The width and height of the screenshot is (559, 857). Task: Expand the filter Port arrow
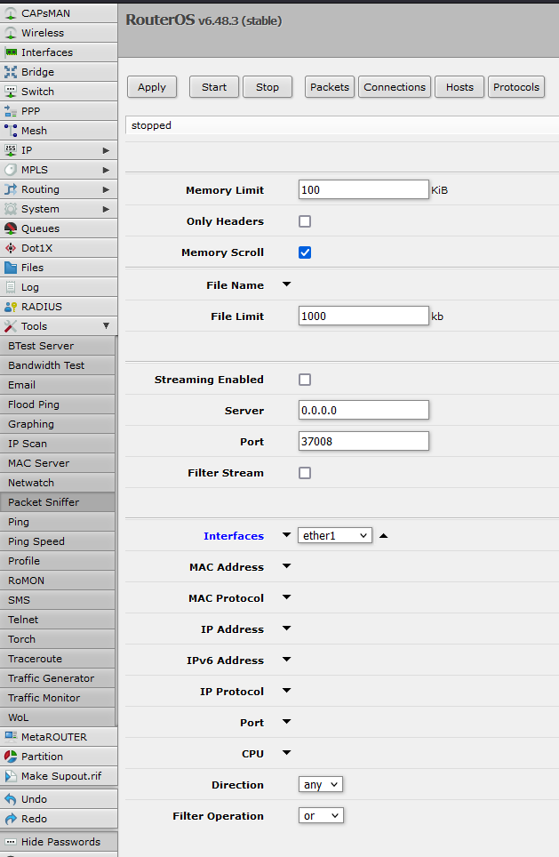pyautogui.click(x=286, y=722)
